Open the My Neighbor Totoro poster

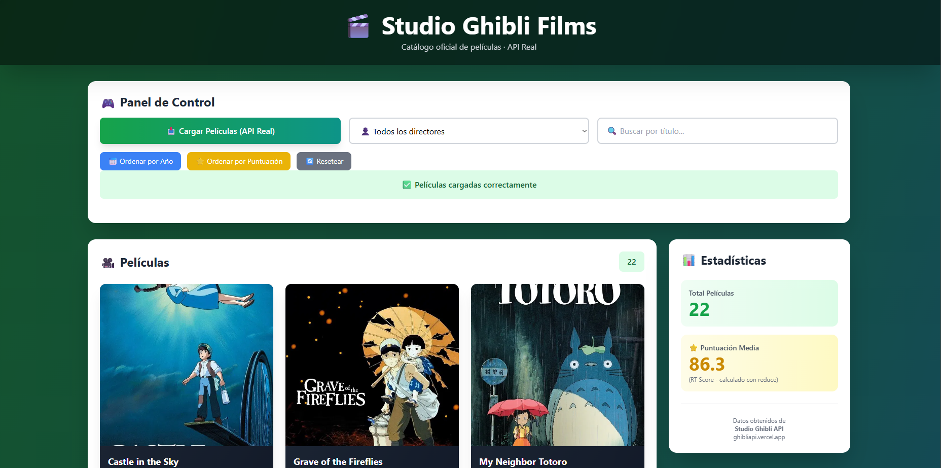point(558,365)
